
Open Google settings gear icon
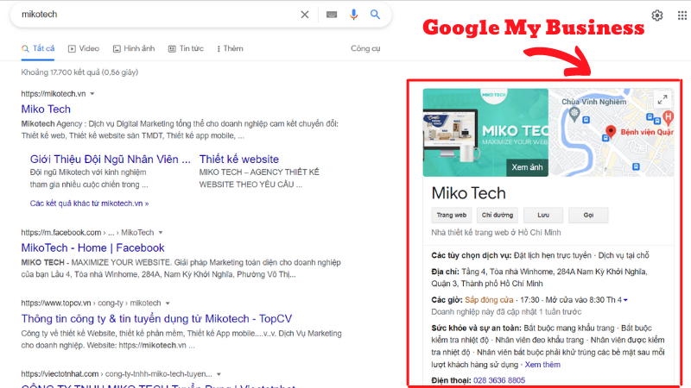(x=657, y=16)
